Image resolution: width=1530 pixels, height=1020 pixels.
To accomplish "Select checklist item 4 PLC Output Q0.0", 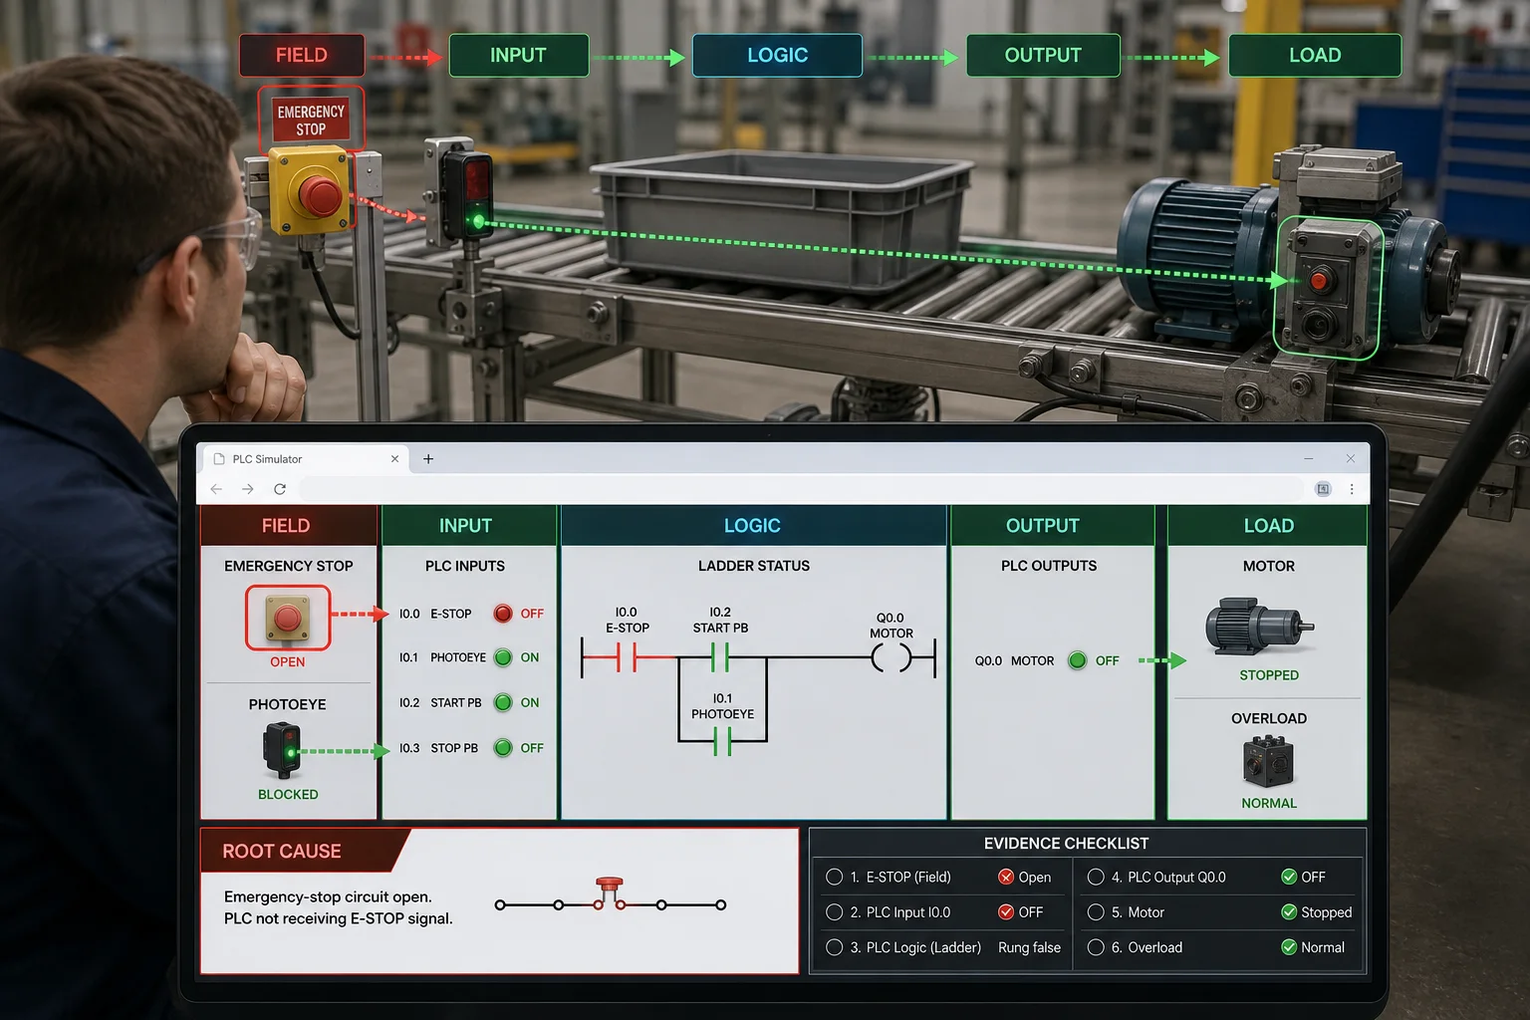I will click(x=1096, y=878).
